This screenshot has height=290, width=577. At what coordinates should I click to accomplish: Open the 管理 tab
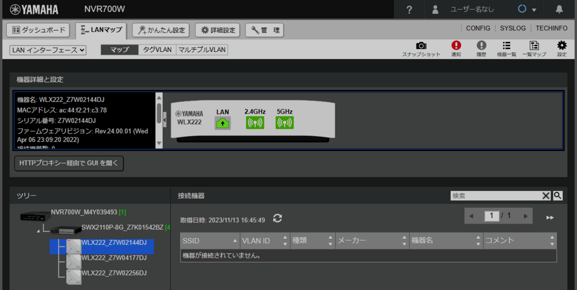tap(264, 30)
